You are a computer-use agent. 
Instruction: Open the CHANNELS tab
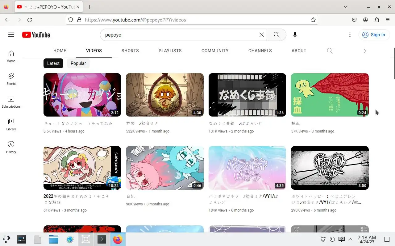[260, 51]
